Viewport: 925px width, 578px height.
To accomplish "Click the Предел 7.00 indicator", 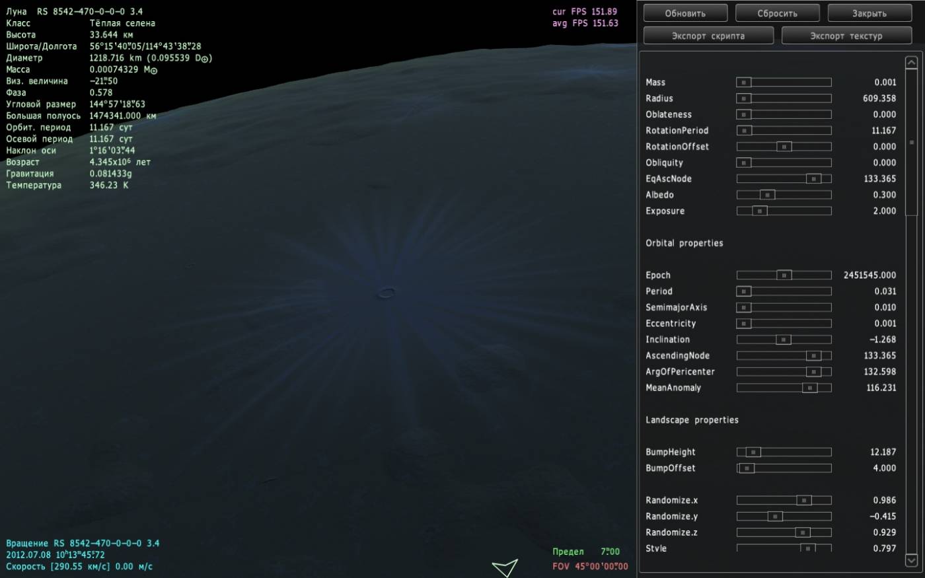I will tap(586, 552).
